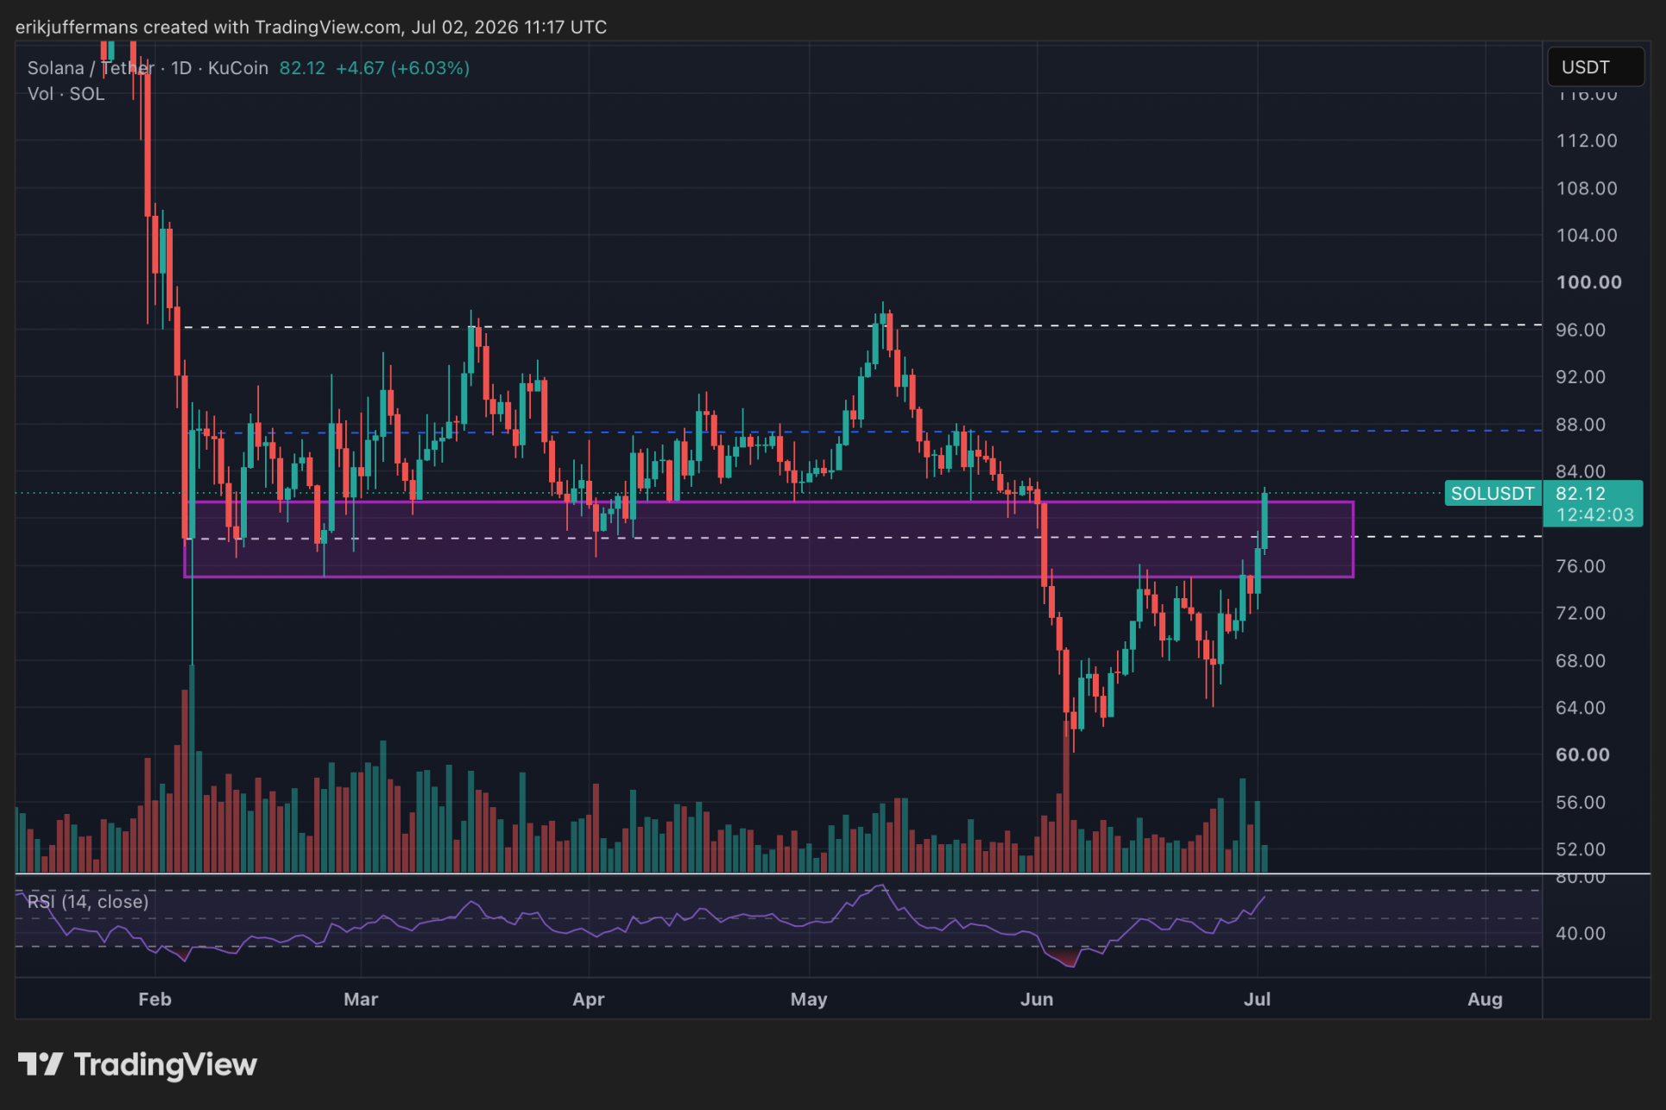This screenshot has height=1110, width=1666.
Task: Click the May label on time axis
Action: pos(809,1000)
